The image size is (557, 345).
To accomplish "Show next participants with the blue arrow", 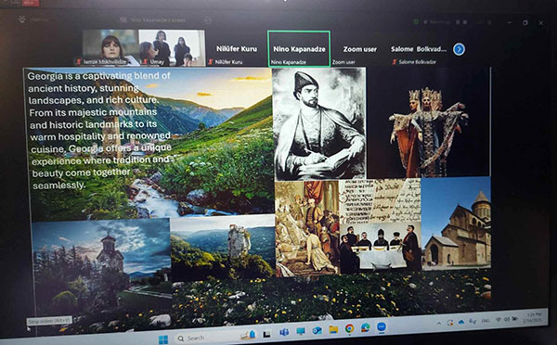I will pos(459,49).
